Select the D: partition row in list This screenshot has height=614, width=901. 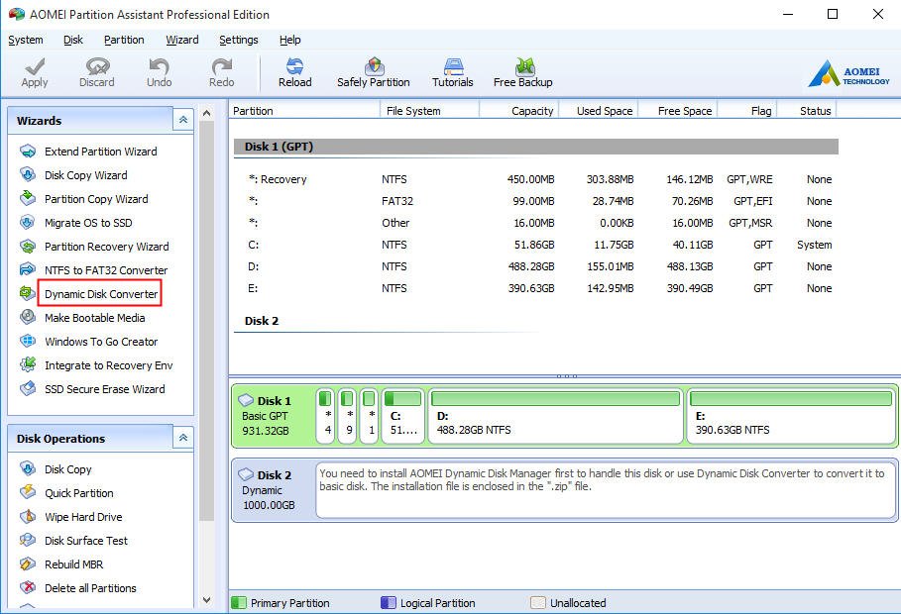pyautogui.click(x=536, y=266)
